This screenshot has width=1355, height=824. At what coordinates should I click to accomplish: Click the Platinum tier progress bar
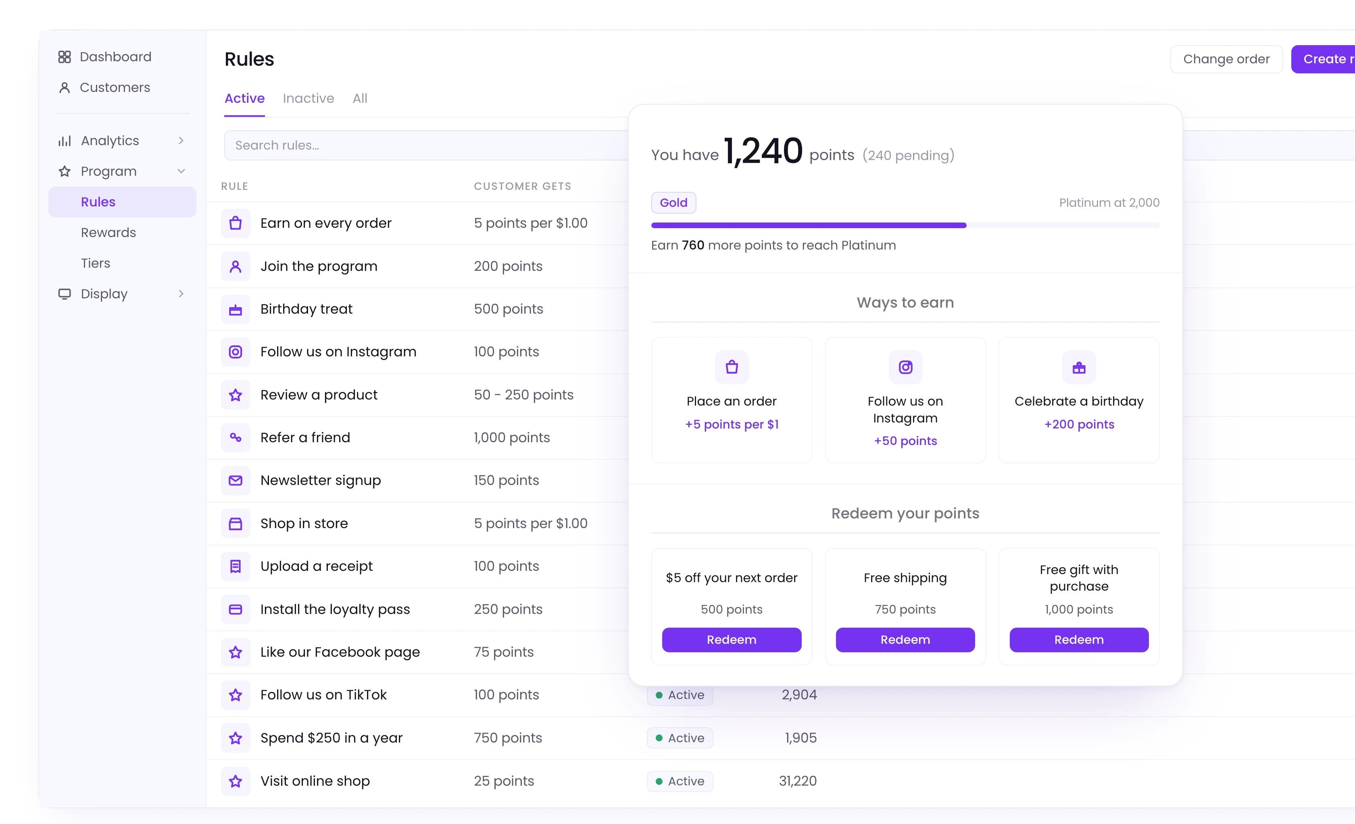pyautogui.click(x=905, y=225)
